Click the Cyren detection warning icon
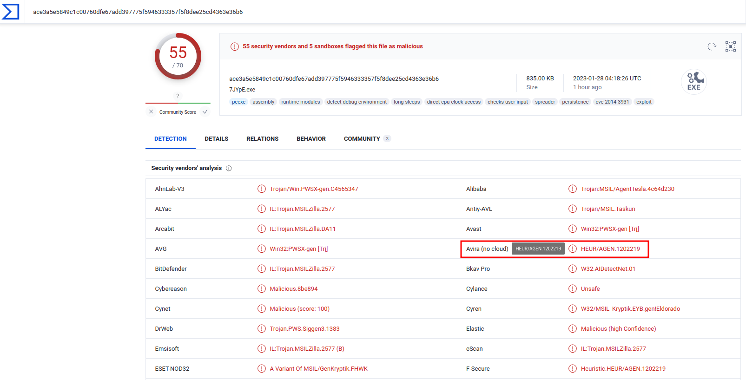Image resolution: width=746 pixels, height=380 pixels. (573, 308)
